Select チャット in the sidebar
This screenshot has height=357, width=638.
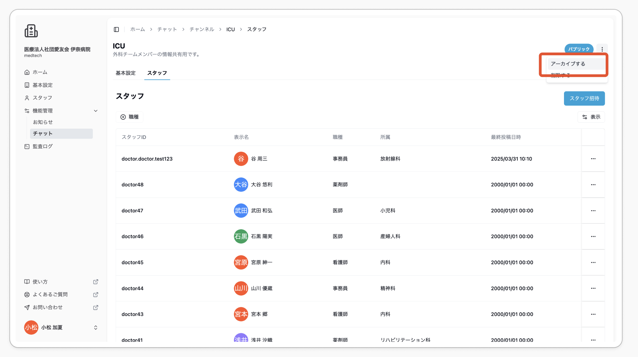click(61, 134)
